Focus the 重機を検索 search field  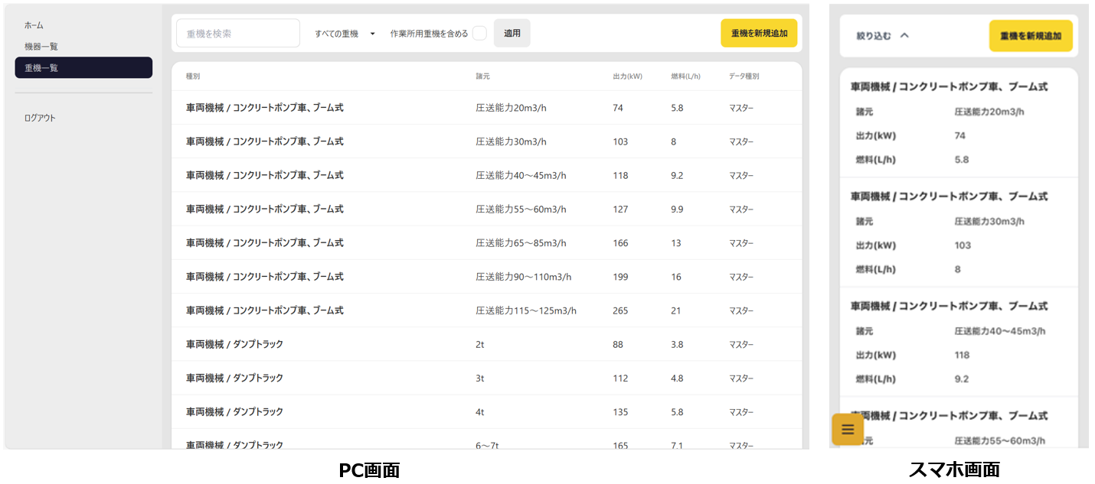pos(238,34)
